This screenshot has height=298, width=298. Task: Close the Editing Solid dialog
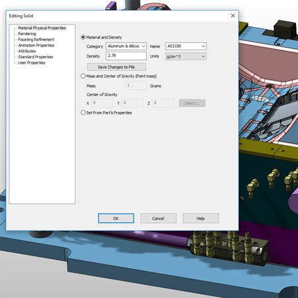[232, 16]
